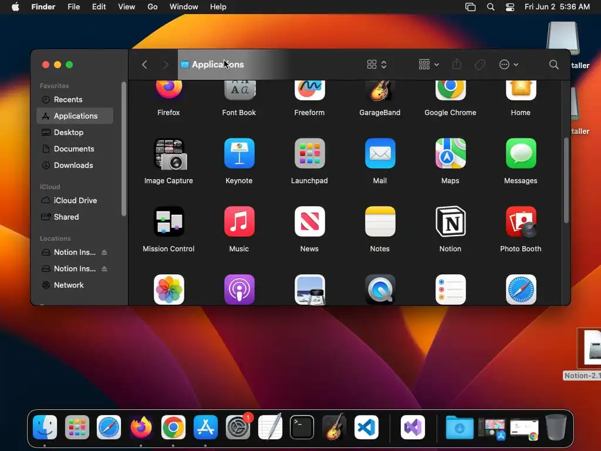Viewport: 601px width, 451px height.
Task: Select the Mission Control icon
Action: click(x=168, y=221)
